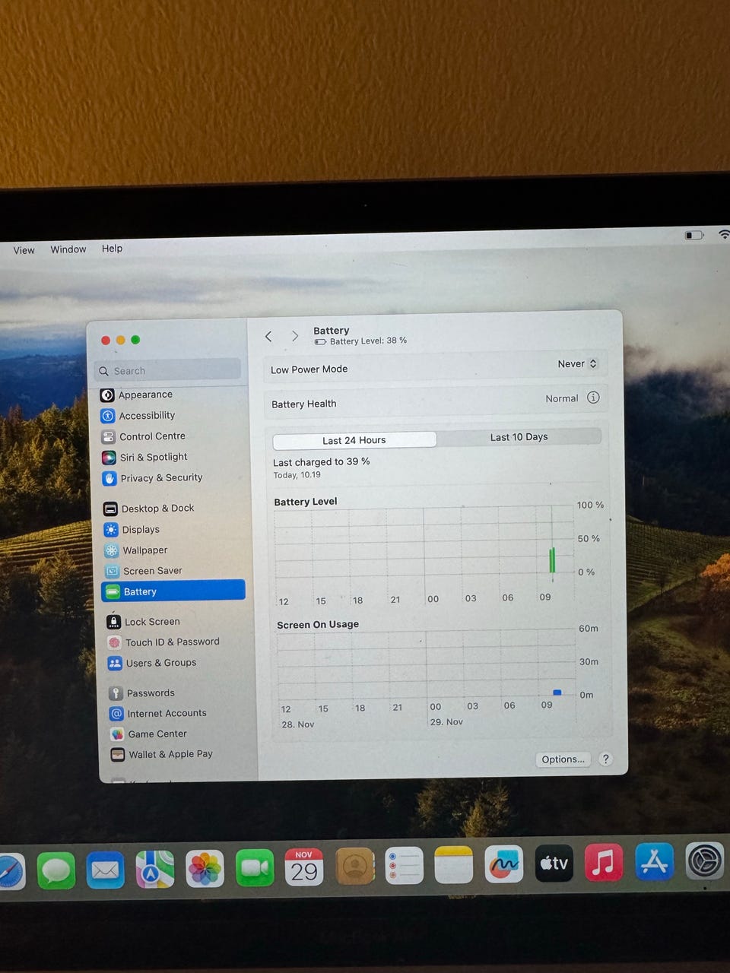The height and width of the screenshot is (973, 730).
Task: Open Reminders from the Dock
Action: 404,866
